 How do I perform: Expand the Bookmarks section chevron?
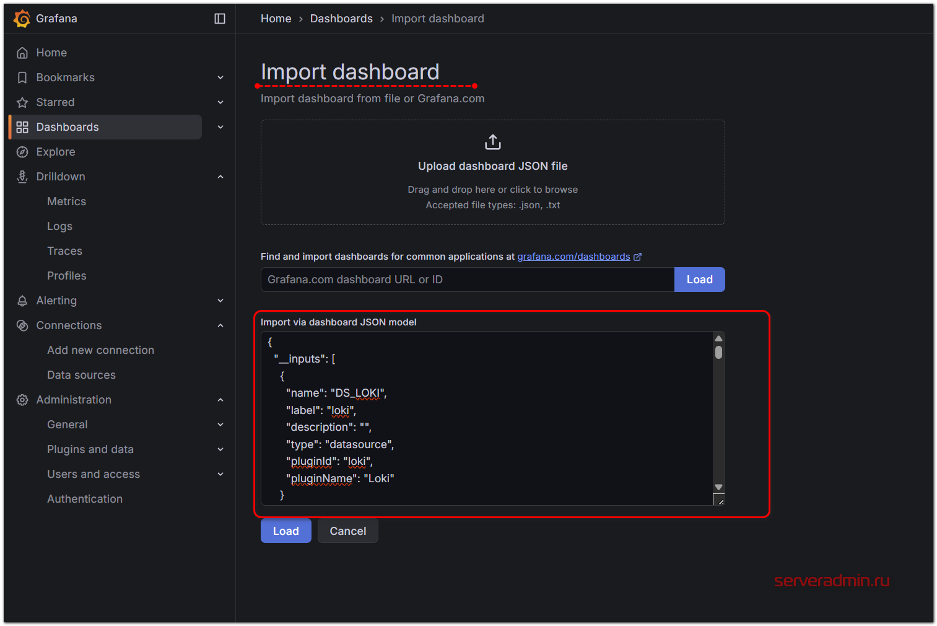pos(220,77)
